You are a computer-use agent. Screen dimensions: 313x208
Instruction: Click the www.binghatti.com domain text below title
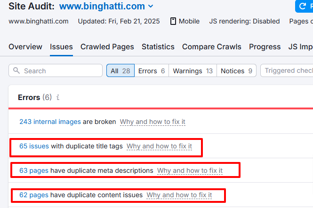tap(39, 21)
